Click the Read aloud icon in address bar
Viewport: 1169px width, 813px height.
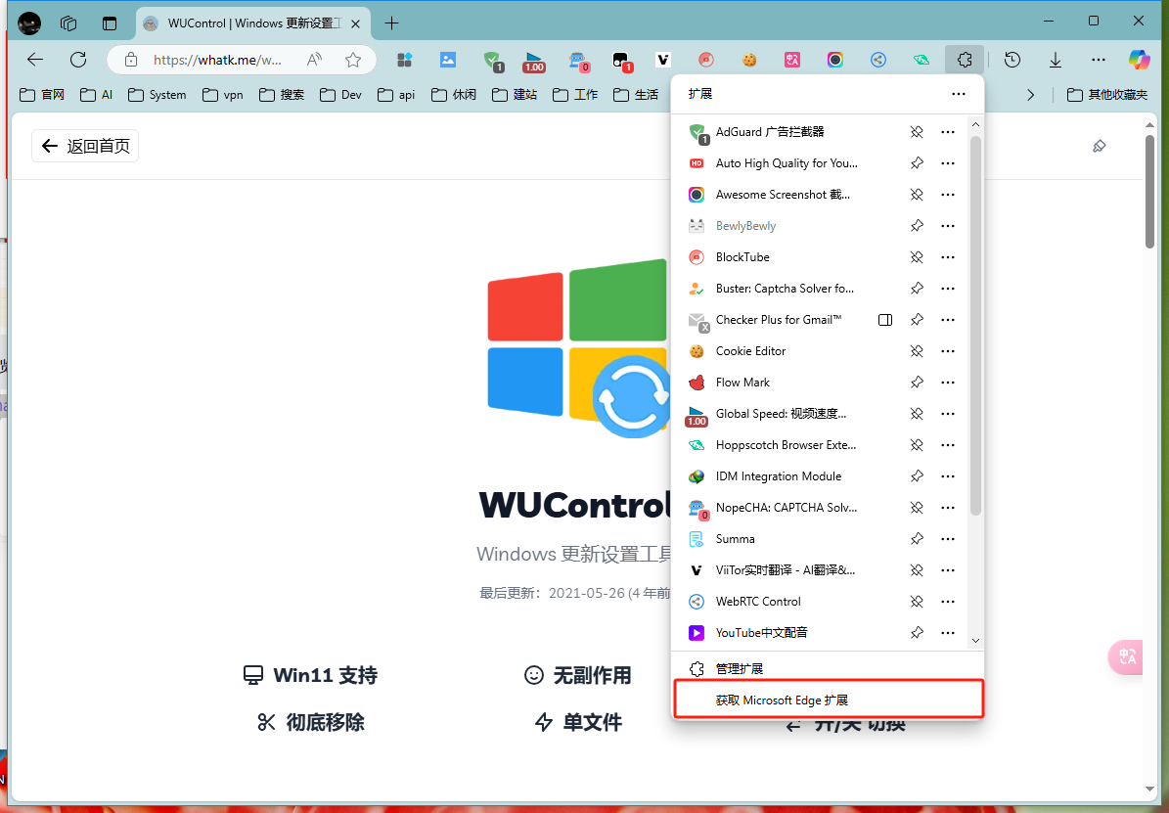(315, 60)
